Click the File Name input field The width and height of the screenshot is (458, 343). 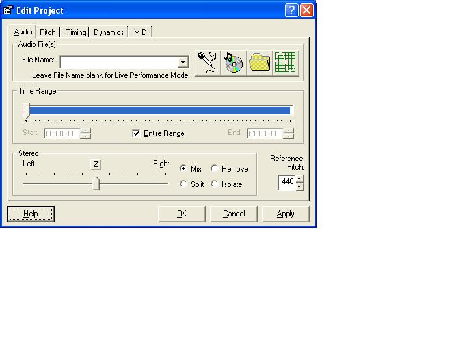[119, 62]
